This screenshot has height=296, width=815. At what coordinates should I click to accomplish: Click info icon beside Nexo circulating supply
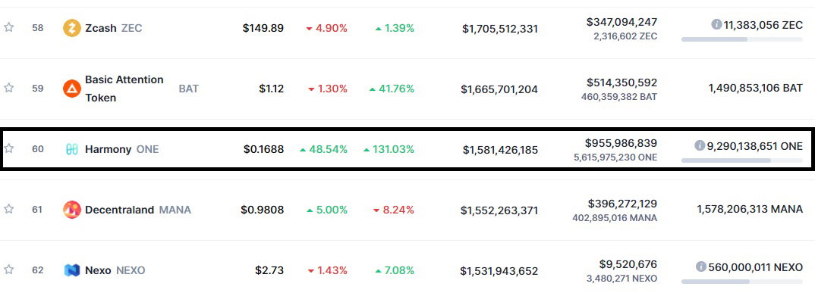tap(701, 266)
